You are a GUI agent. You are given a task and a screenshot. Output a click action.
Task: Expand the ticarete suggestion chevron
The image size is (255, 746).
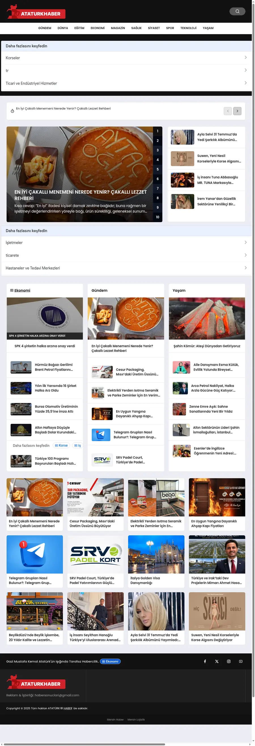[x=245, y=255]
